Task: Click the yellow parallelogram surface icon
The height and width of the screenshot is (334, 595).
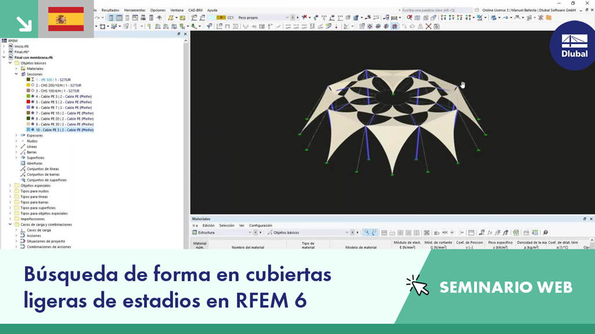Action: tap(171, 17)
